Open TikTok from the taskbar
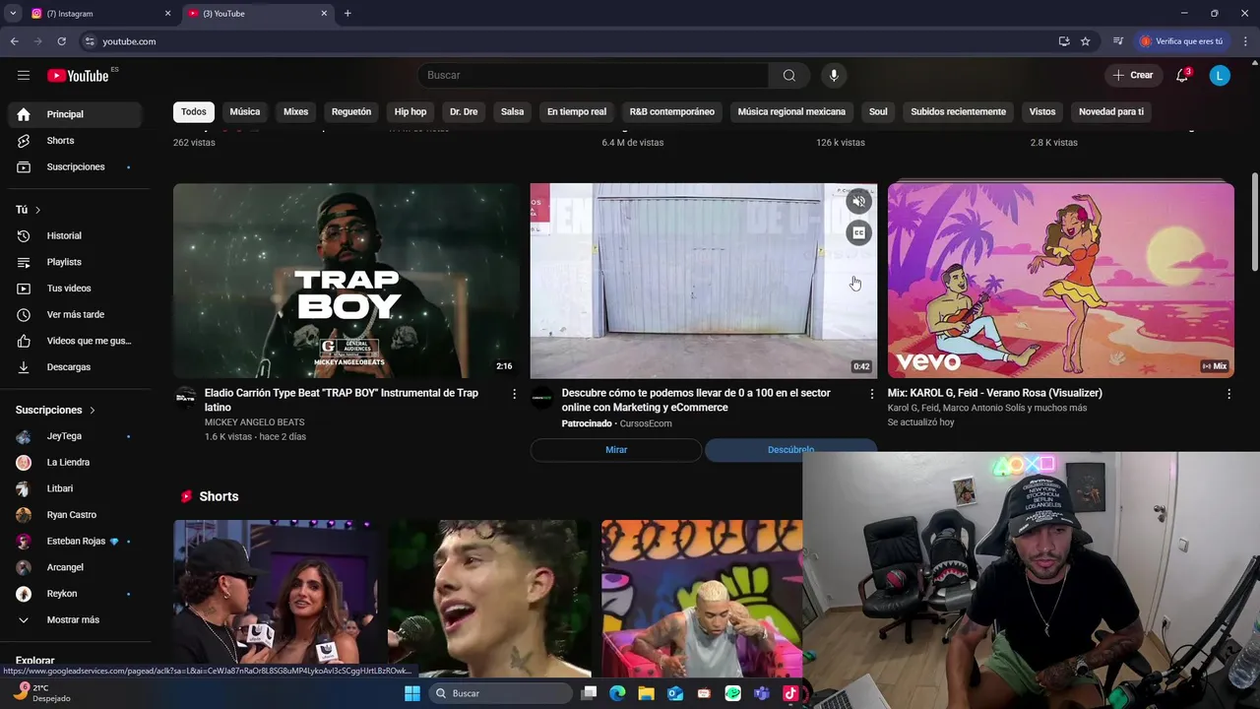 click(x=790, y=693)
